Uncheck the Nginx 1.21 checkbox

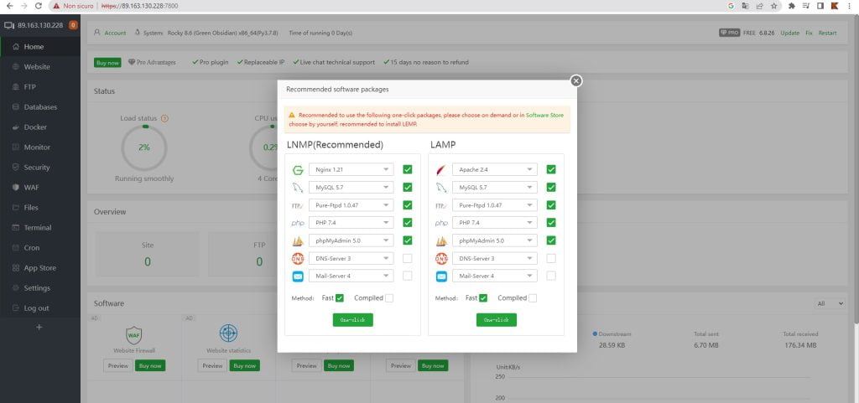click(408, 169)
